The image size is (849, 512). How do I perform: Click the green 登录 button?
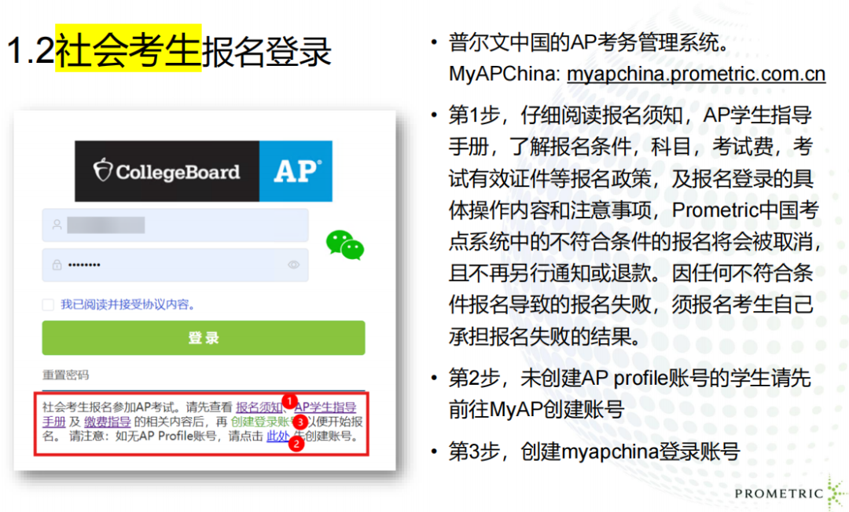click(x=203, y=338)
